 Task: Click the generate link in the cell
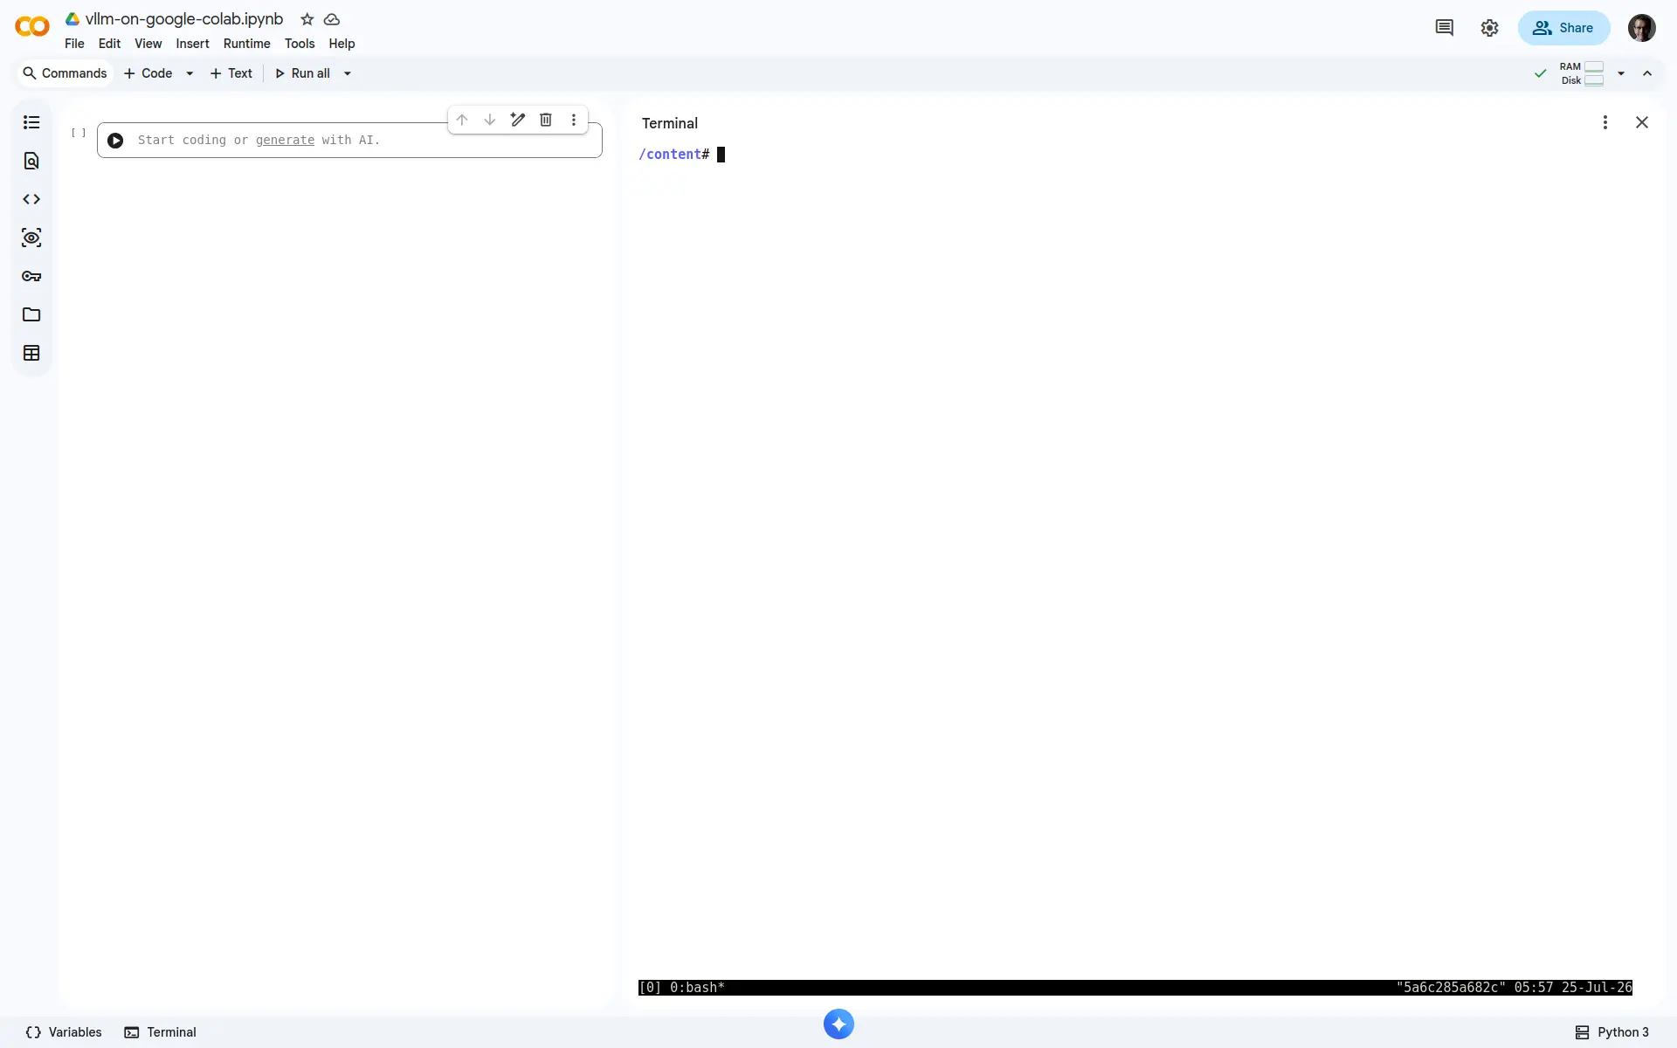tap(285, 140)
